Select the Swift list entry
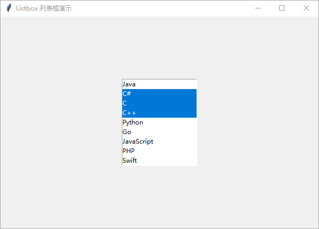319x229 pixels. [159, 161]
